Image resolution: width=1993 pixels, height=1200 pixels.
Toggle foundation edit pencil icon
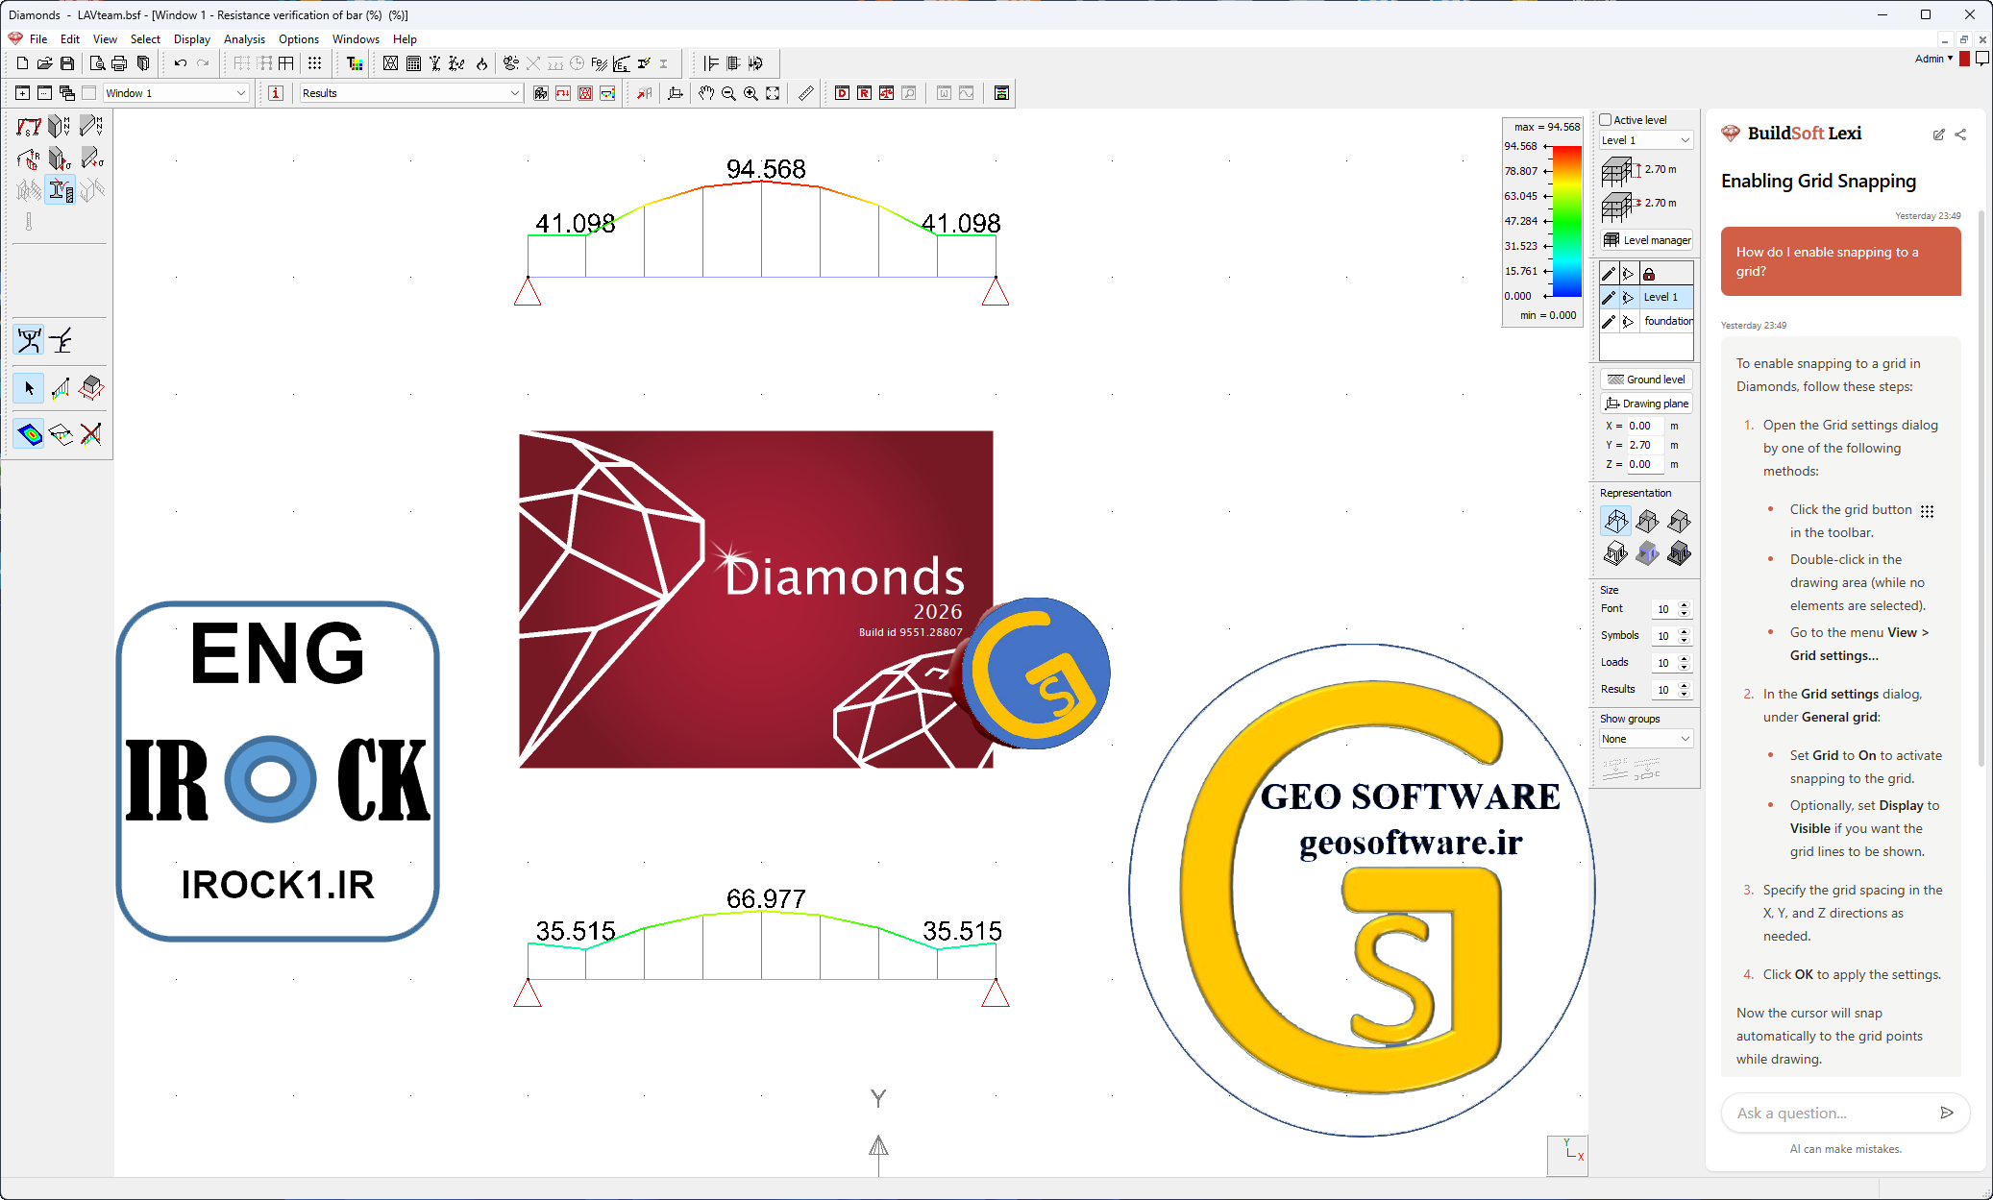click(x=1609, y=321)
